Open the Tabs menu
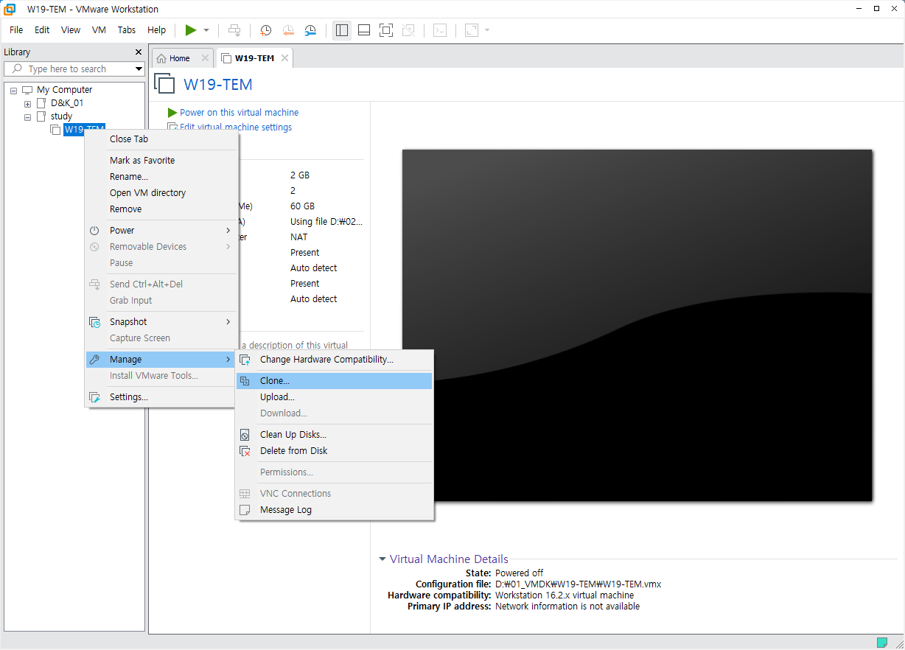Viewport: 905px width, 650px height. [127, 30]
